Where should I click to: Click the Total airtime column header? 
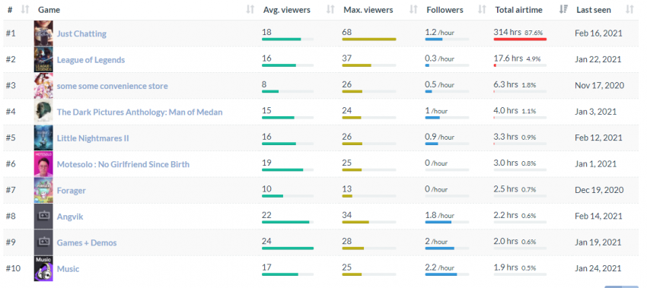click(518, 10)
